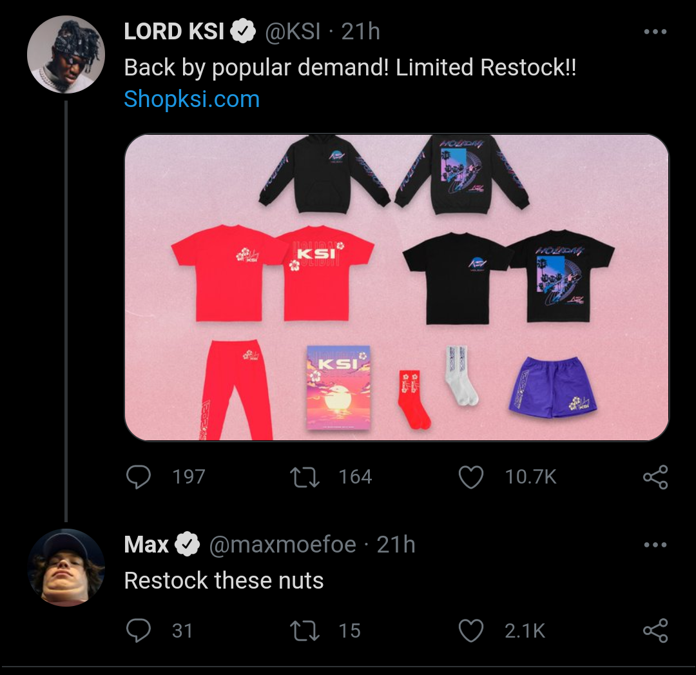Viewport: 696px width, 675px height.
Task: Open the merch restock image
Action: [396, 287]
